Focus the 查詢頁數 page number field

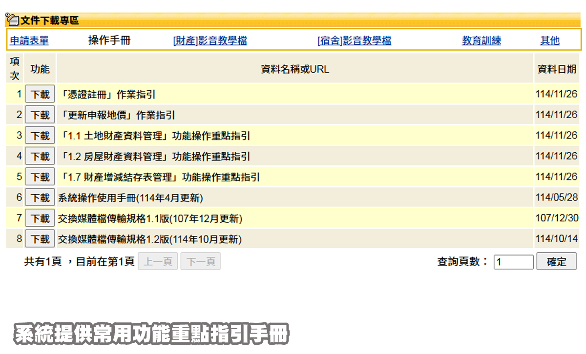[x=513, y=262]
